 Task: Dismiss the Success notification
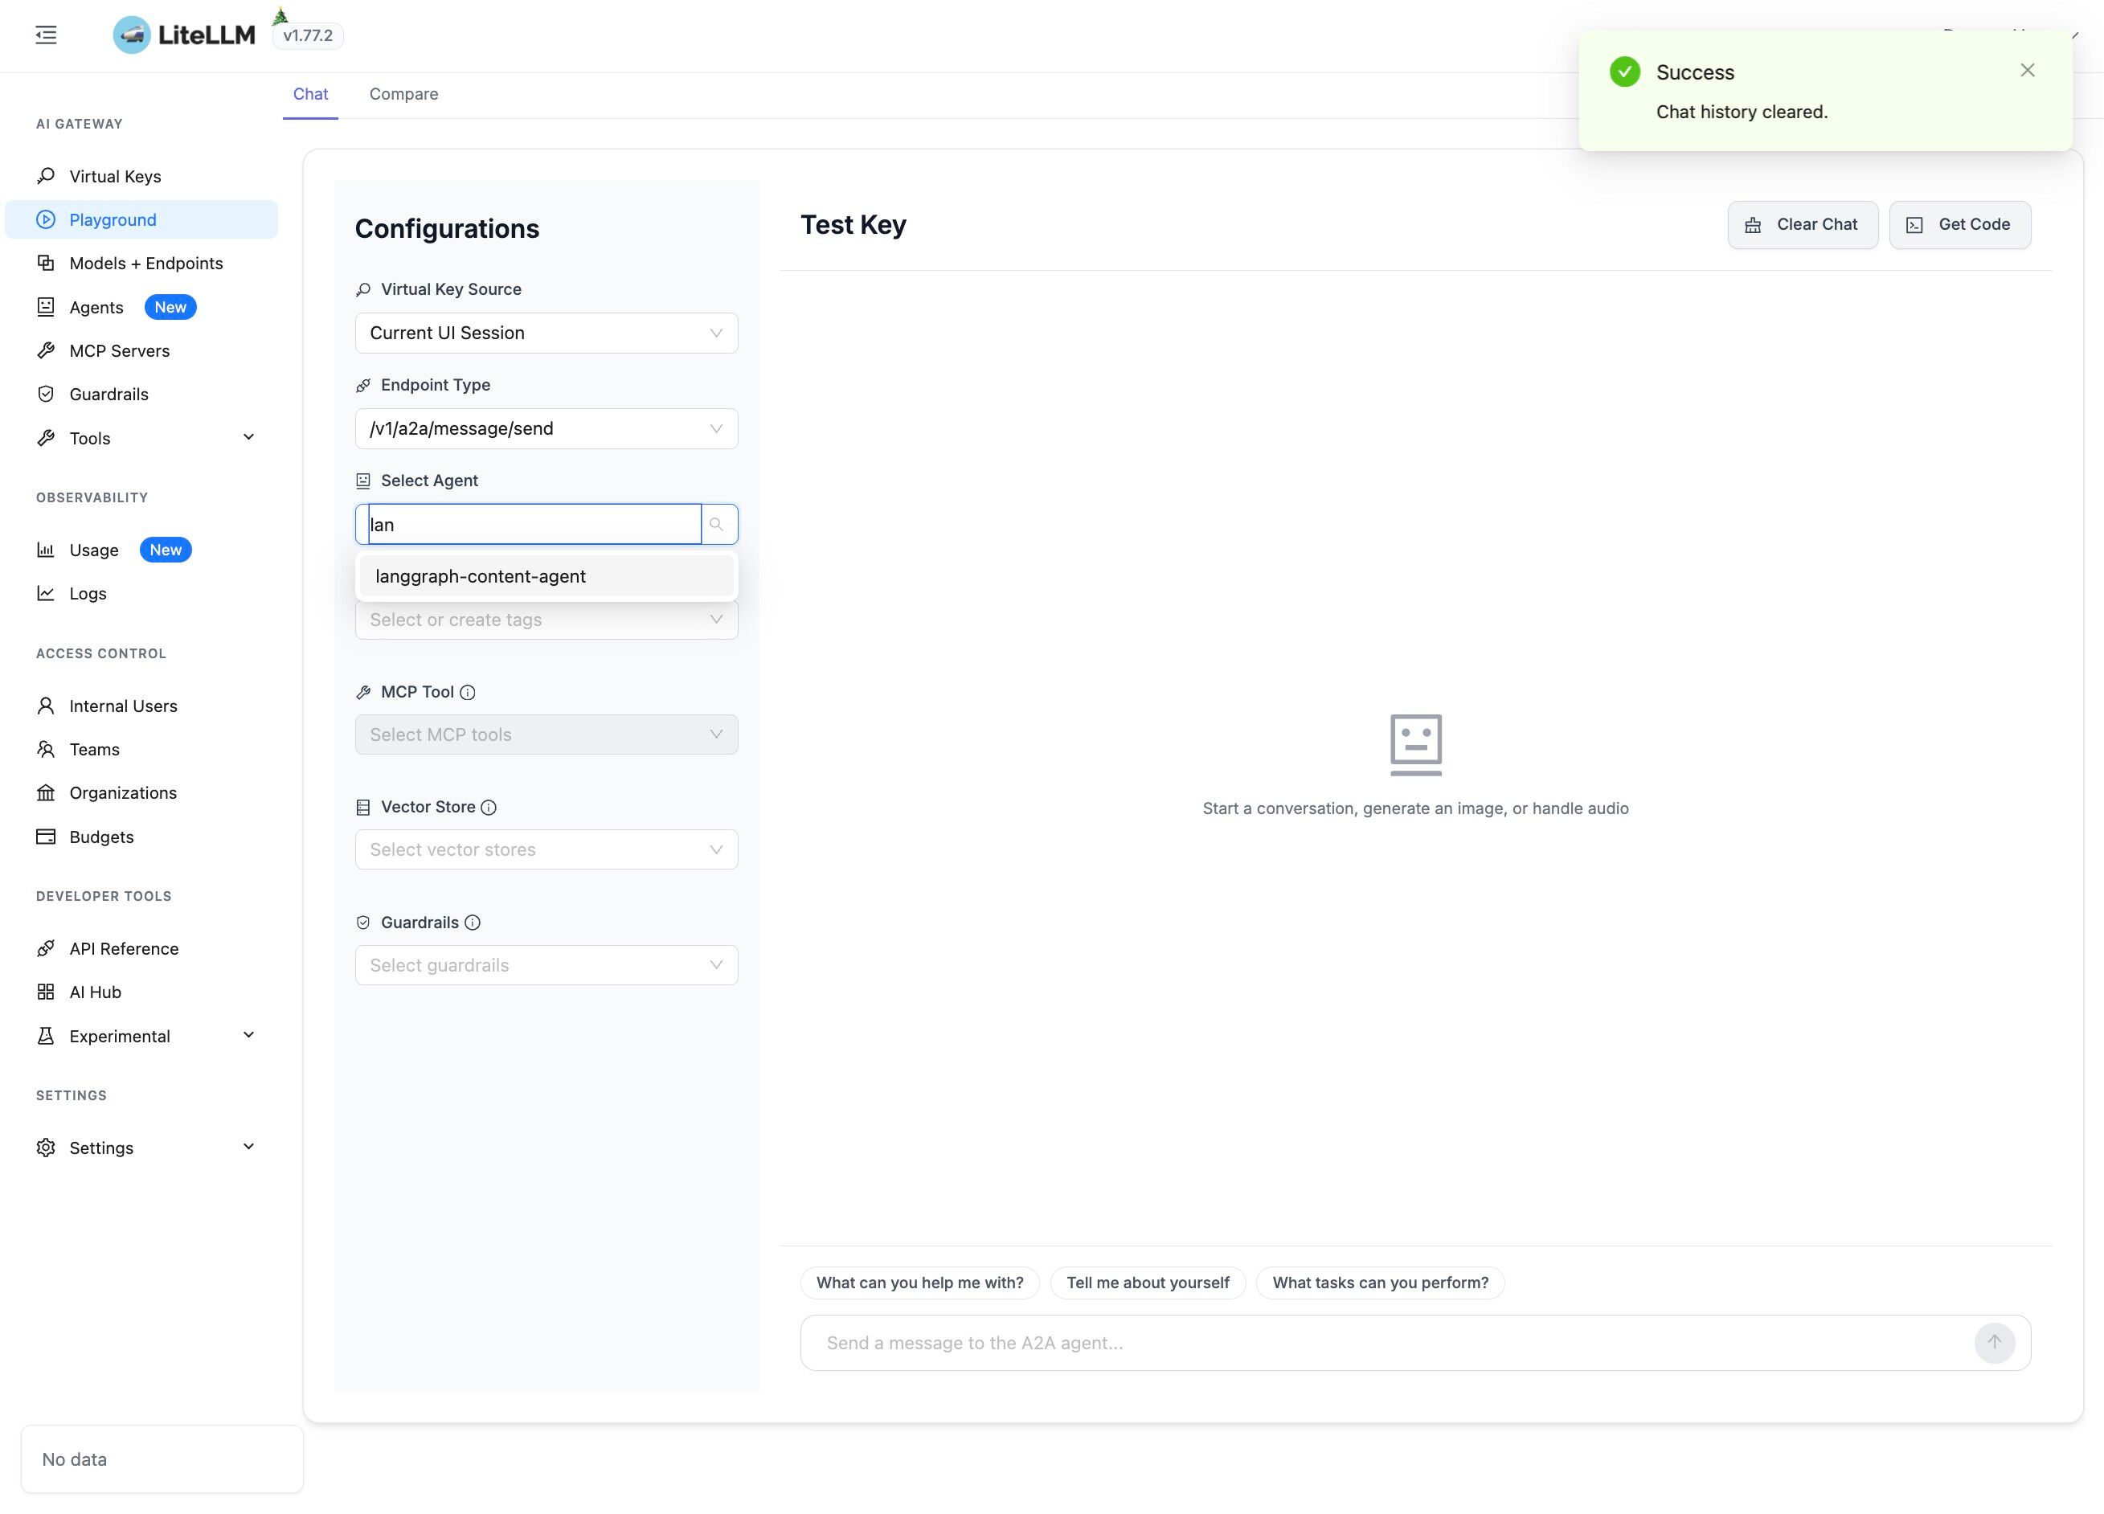[x=2027, y=71]
